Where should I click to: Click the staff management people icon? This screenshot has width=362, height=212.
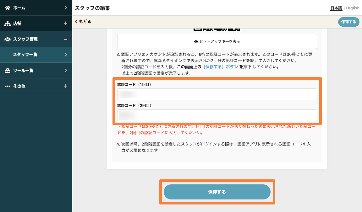[8, 39]
